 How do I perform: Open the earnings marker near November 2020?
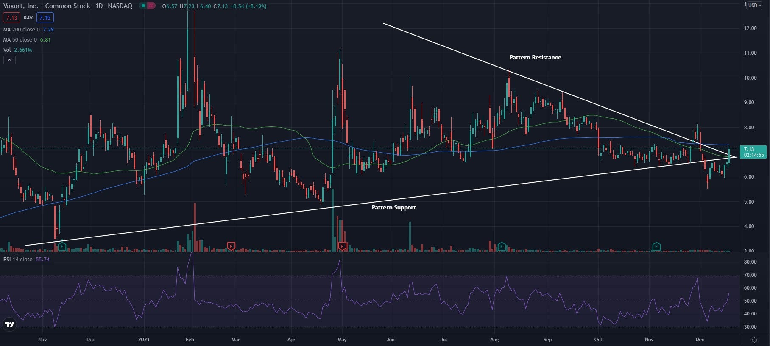pyautogui.click(x=62, y=246)
